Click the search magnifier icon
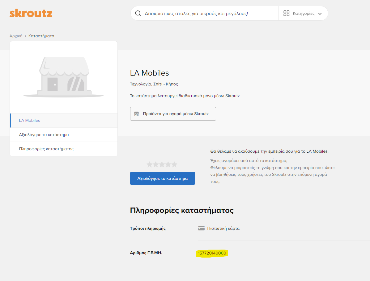The image size is (370, 281). [x=138, y=14]
